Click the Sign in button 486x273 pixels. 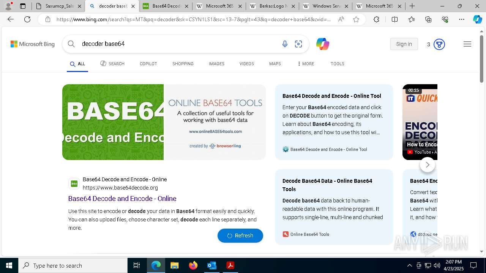[x=404, y=44]
